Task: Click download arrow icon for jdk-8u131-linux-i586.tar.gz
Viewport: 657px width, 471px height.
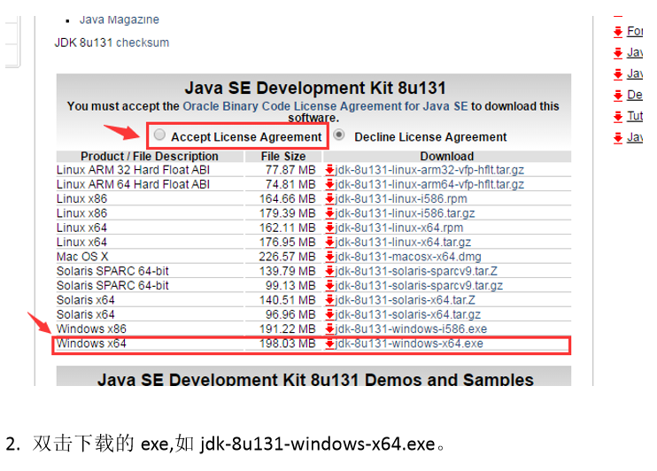Action: (x=329, y=213)
